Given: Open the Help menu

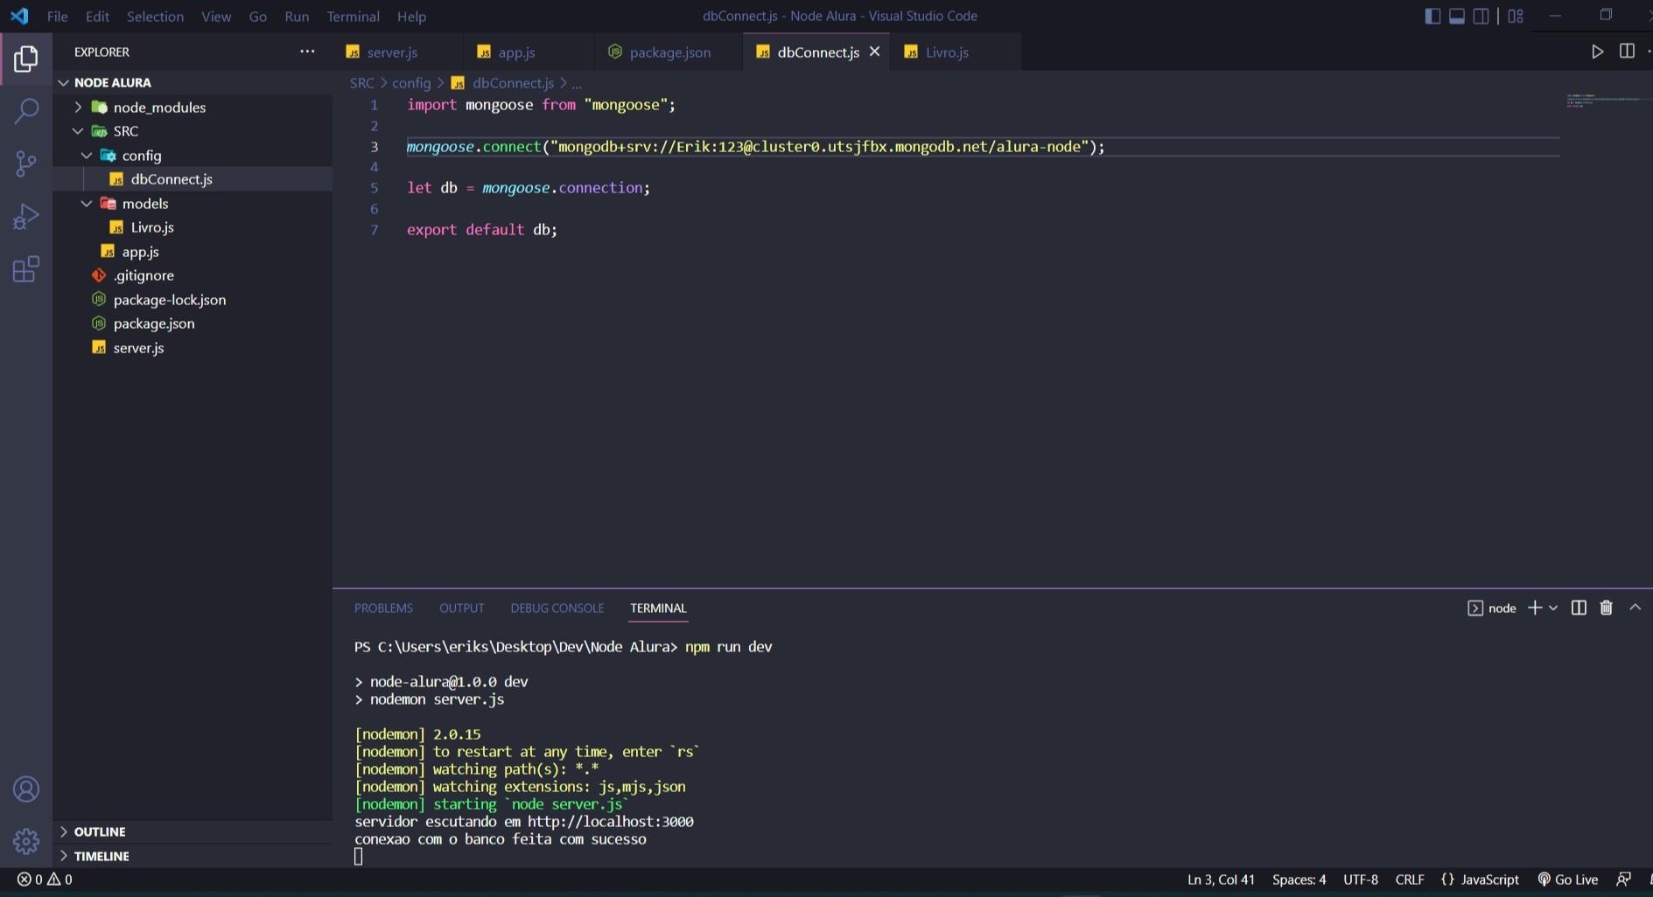Looking at the screenshot, I should click(x=411, y=16).
